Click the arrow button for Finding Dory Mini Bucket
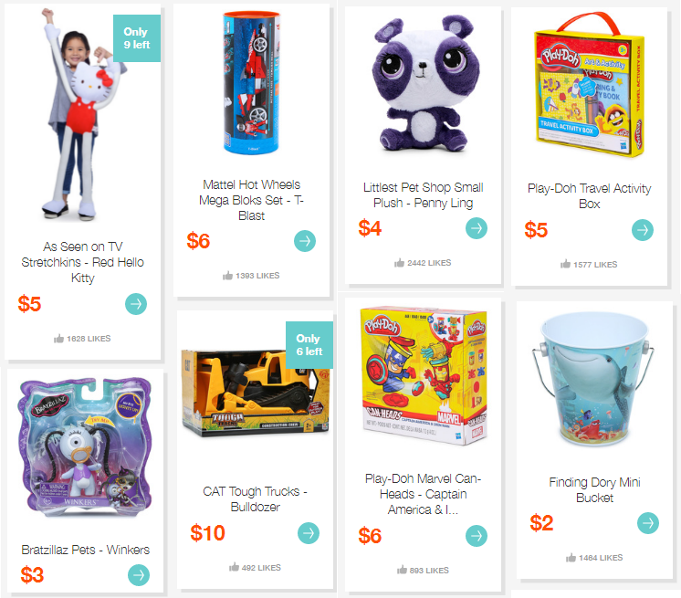The width and height of the screenshot is (681, 598). [x=648, y=523]
